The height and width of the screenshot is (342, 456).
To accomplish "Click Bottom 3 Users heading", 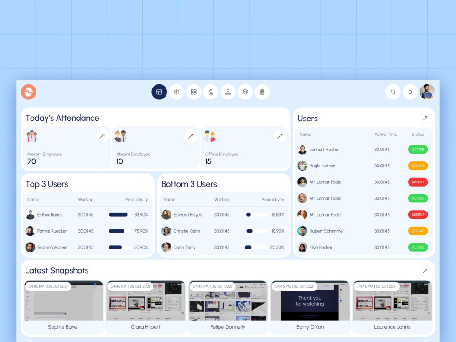I will click(189, 184).
